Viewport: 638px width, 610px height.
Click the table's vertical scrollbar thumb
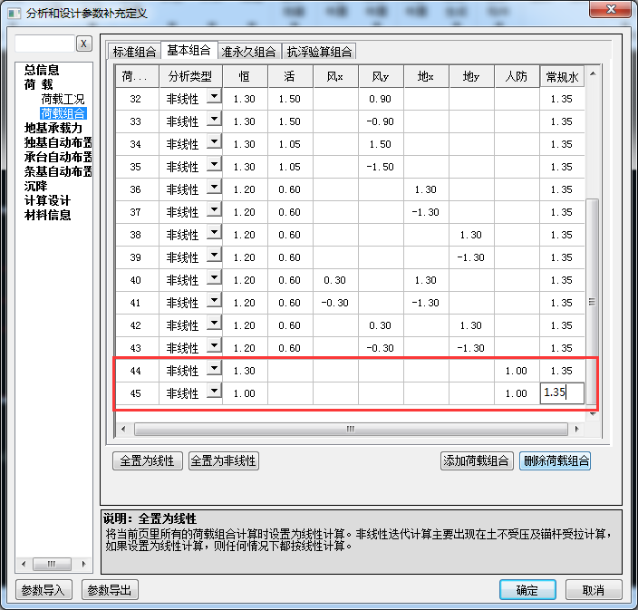pyautogui.click(x=593, y=301)
